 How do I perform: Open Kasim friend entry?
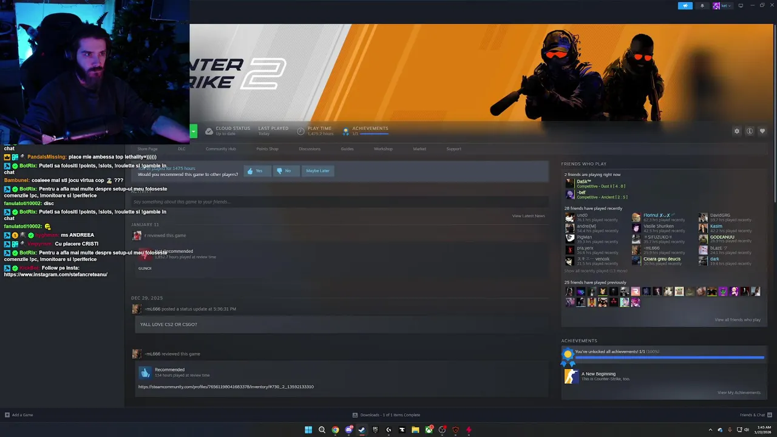pyautogui.click(x=725, y=228)
